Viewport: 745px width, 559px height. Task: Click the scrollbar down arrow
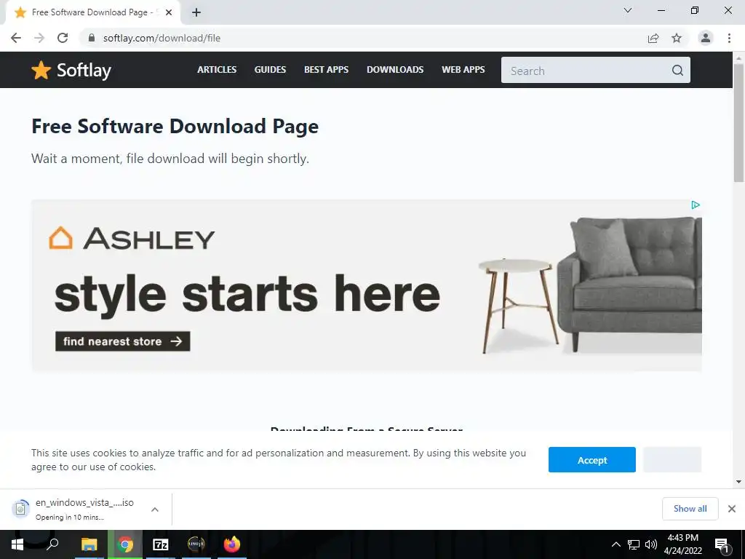pyautogui.click(x=738, y=482)
